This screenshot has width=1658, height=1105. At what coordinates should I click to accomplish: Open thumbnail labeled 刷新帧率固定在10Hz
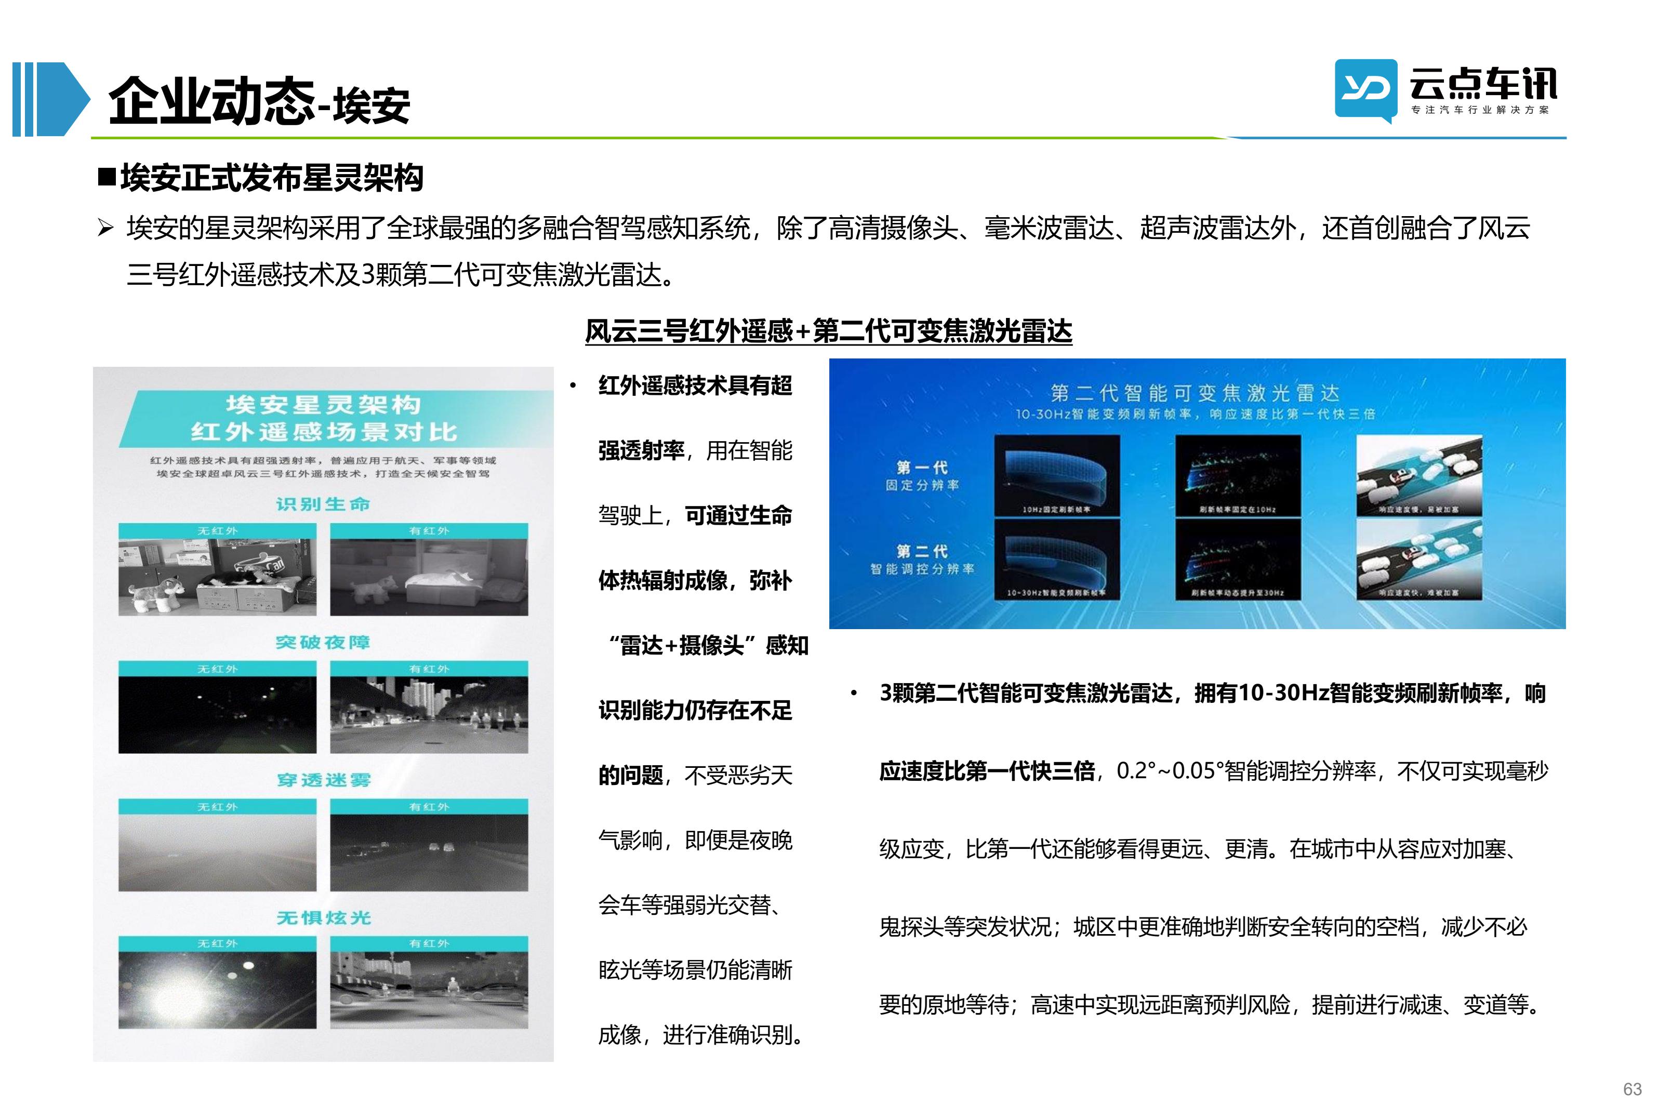(x=1238, y=475)
